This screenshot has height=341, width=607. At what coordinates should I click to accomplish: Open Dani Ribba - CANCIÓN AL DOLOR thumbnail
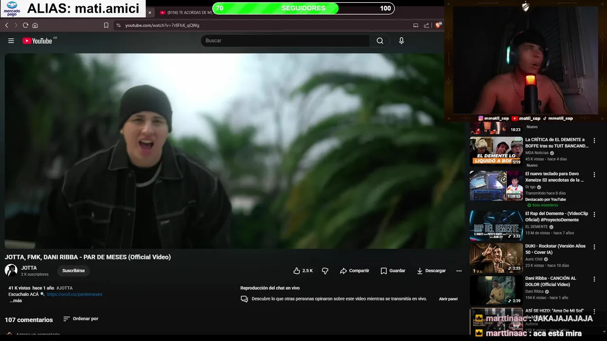[496, 290]
